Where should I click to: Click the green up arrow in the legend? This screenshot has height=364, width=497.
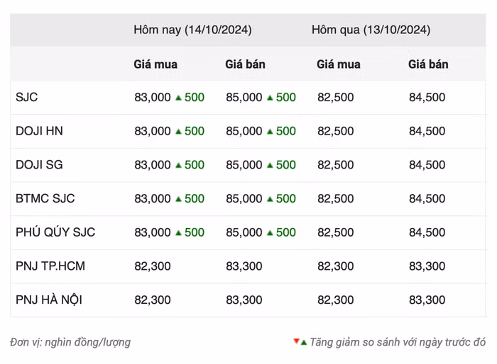tap(304, 342)
